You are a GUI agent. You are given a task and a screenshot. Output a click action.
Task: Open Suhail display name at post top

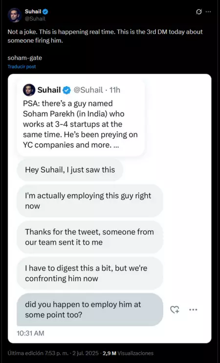click(x=33, y=12)
